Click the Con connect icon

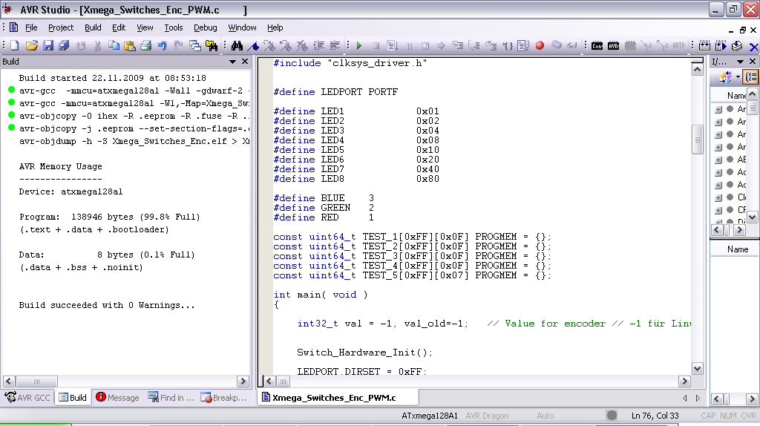597,45
